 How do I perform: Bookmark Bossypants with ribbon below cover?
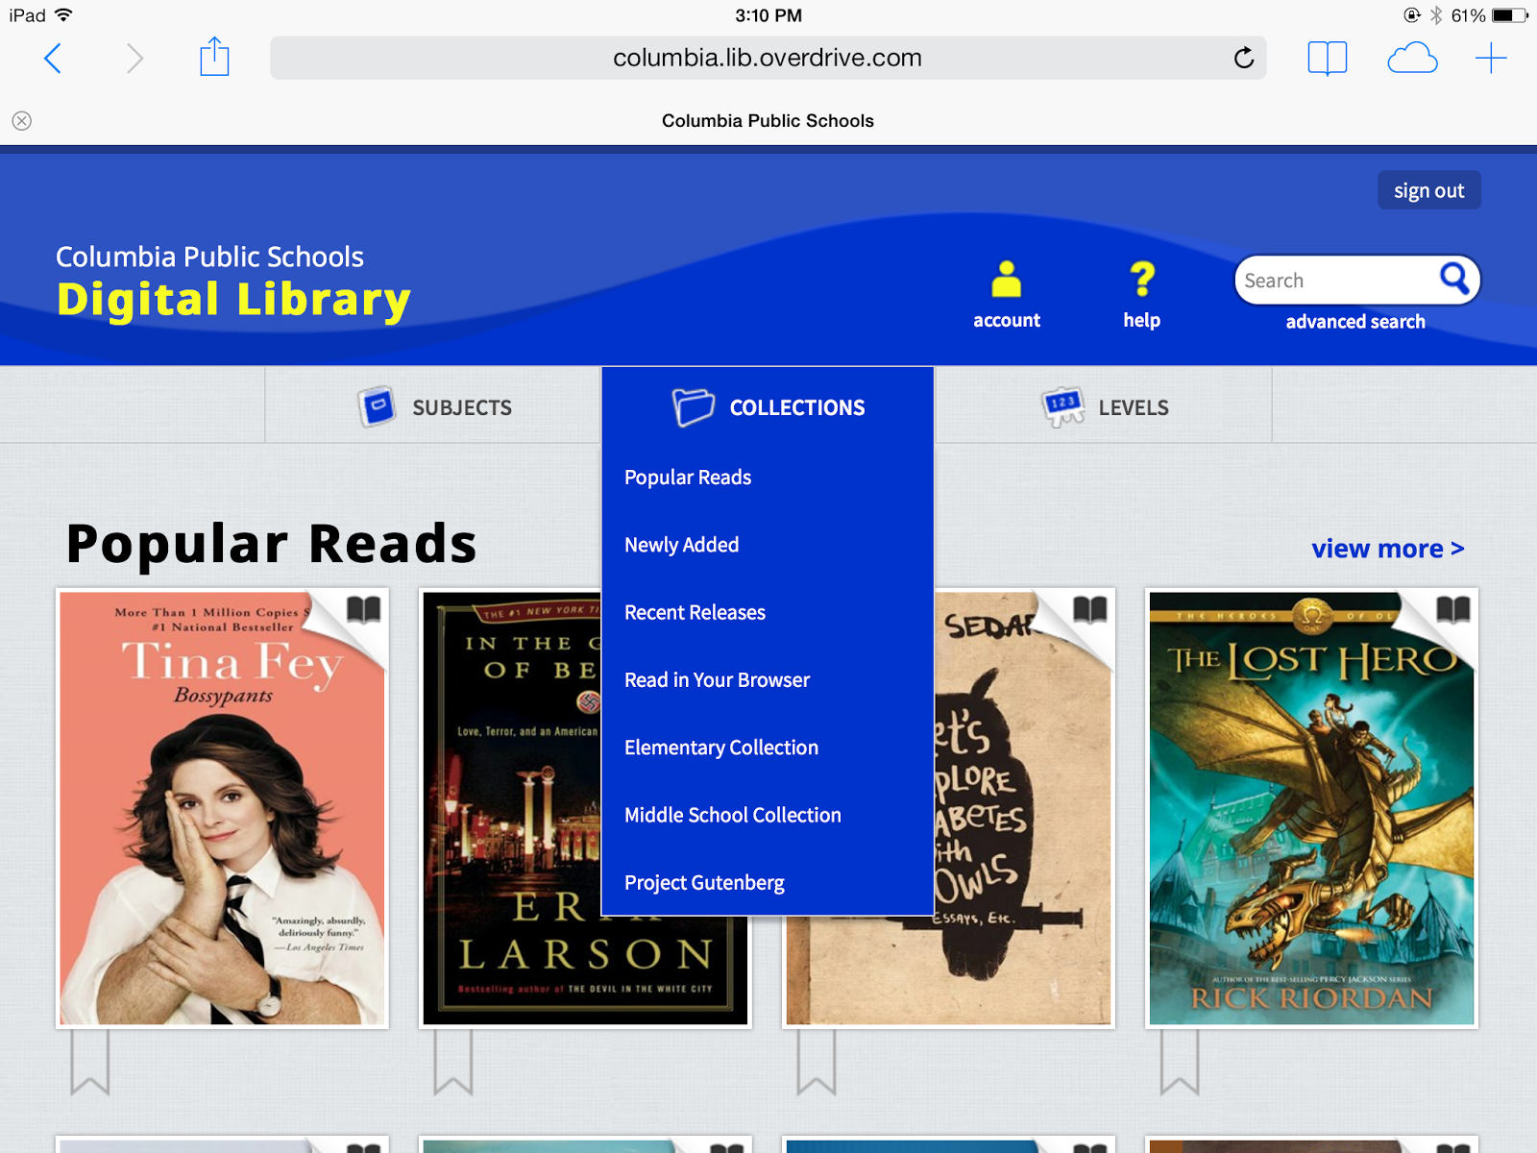coord(90,1063)
